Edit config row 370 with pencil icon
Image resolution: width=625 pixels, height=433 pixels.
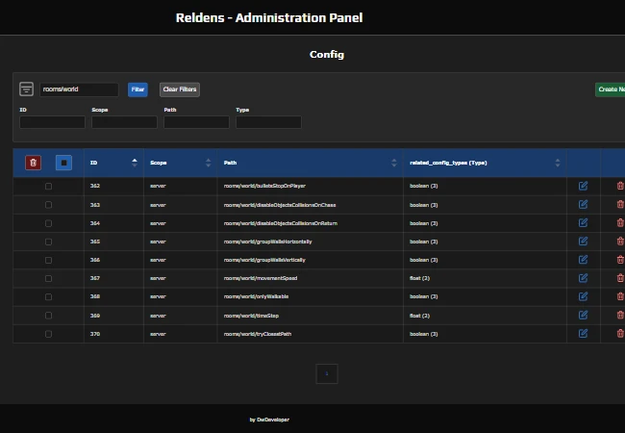click(x=583, y=333)
